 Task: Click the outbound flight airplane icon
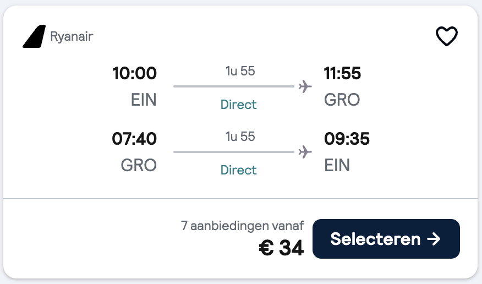point(305,86)
